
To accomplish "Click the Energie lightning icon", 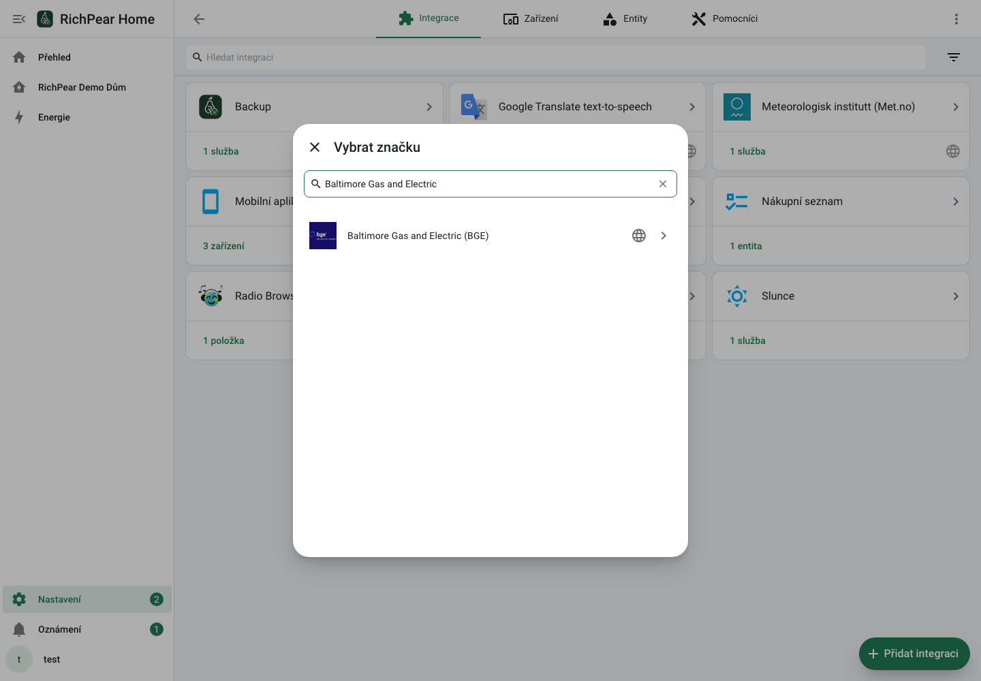I will click(19, 117).
